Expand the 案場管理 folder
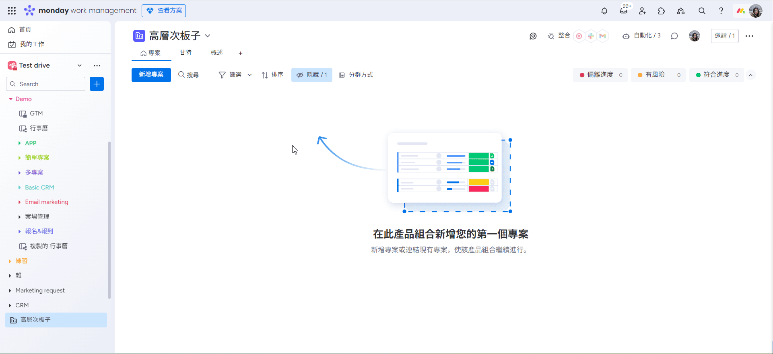This screenshot has width=773, height=354. tap(19, 217)
